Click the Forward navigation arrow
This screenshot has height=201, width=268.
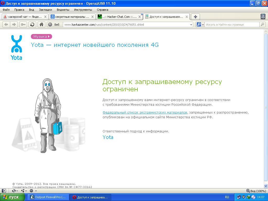14,25
